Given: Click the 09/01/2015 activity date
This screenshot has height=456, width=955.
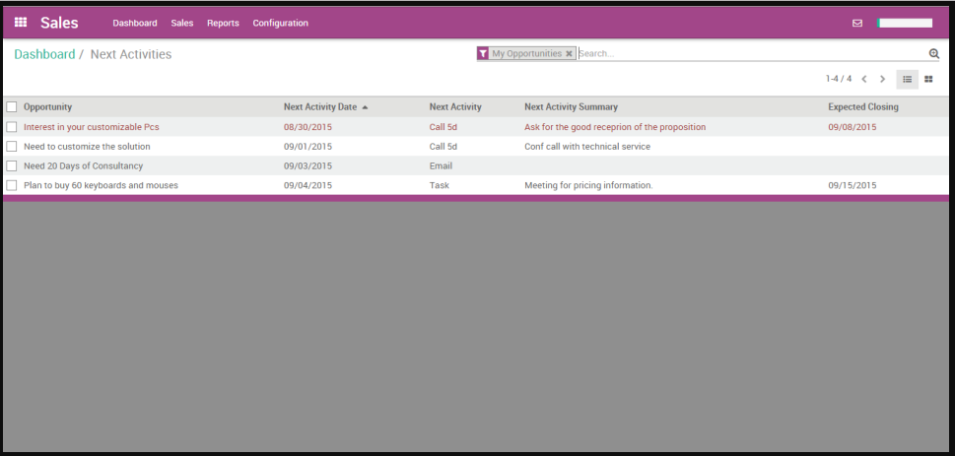Looking at the screenshot, I should point(307,147).
